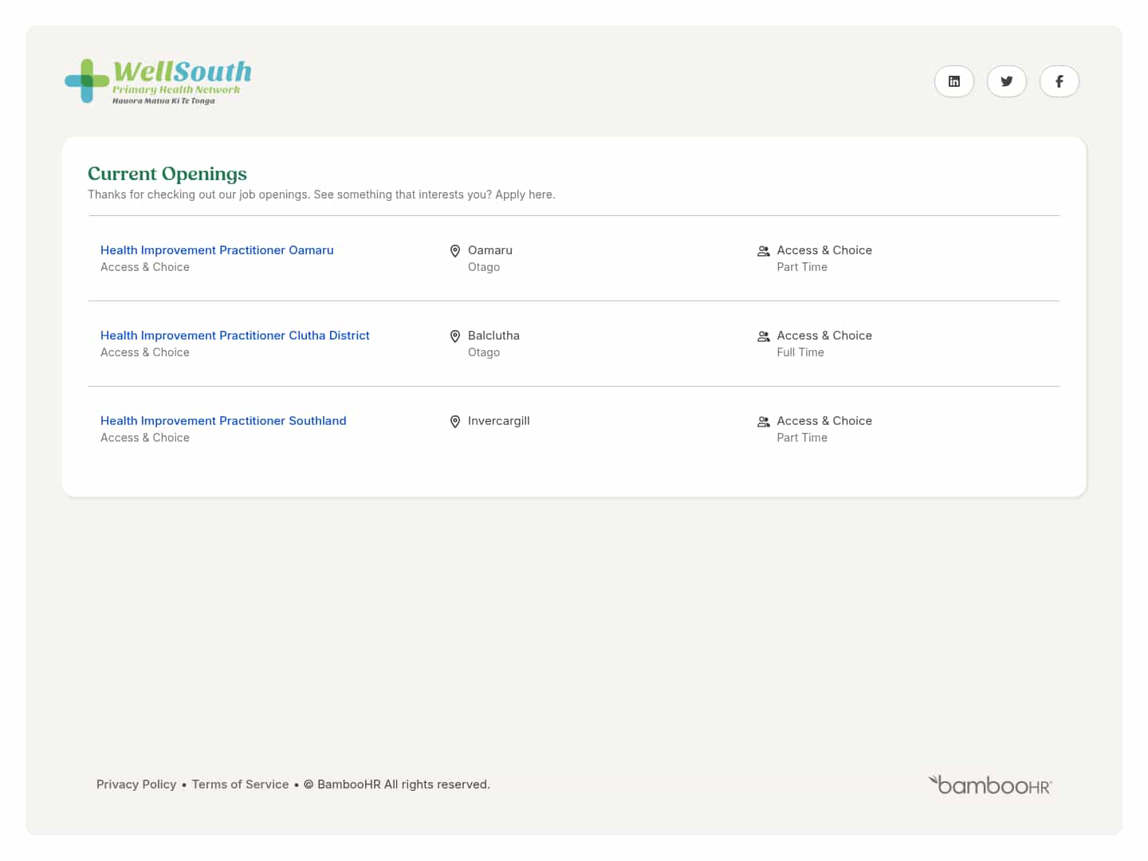Viewport: 1148px width, 861px height.
Task: Click the 'Current Openings' heading
Action: pos(167,174)
